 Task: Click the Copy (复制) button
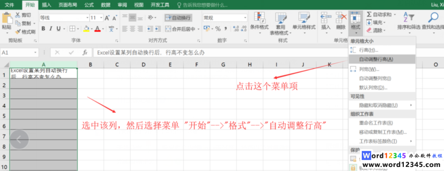point(23,23)
